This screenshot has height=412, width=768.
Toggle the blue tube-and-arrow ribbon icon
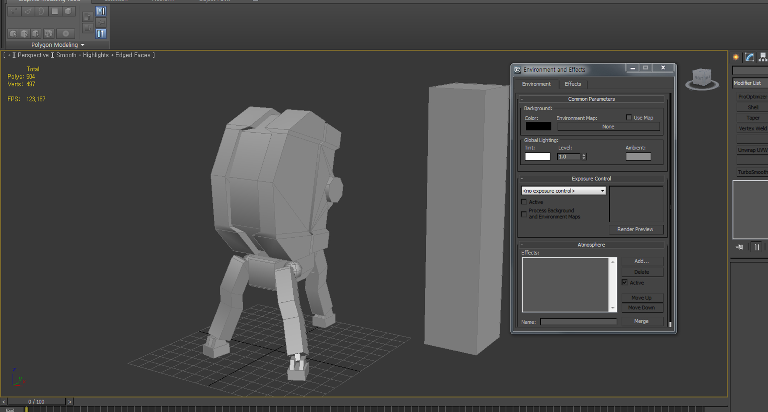pos(101,33)
